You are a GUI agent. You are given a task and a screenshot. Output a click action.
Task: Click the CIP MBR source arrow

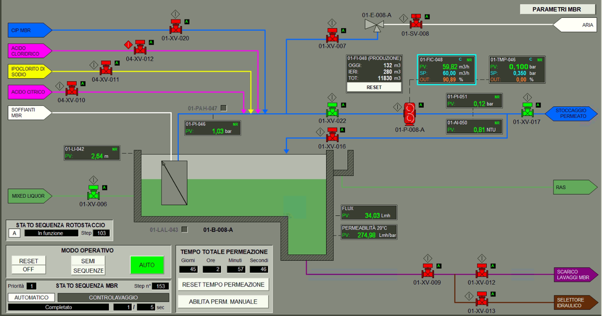click(30, 30)
